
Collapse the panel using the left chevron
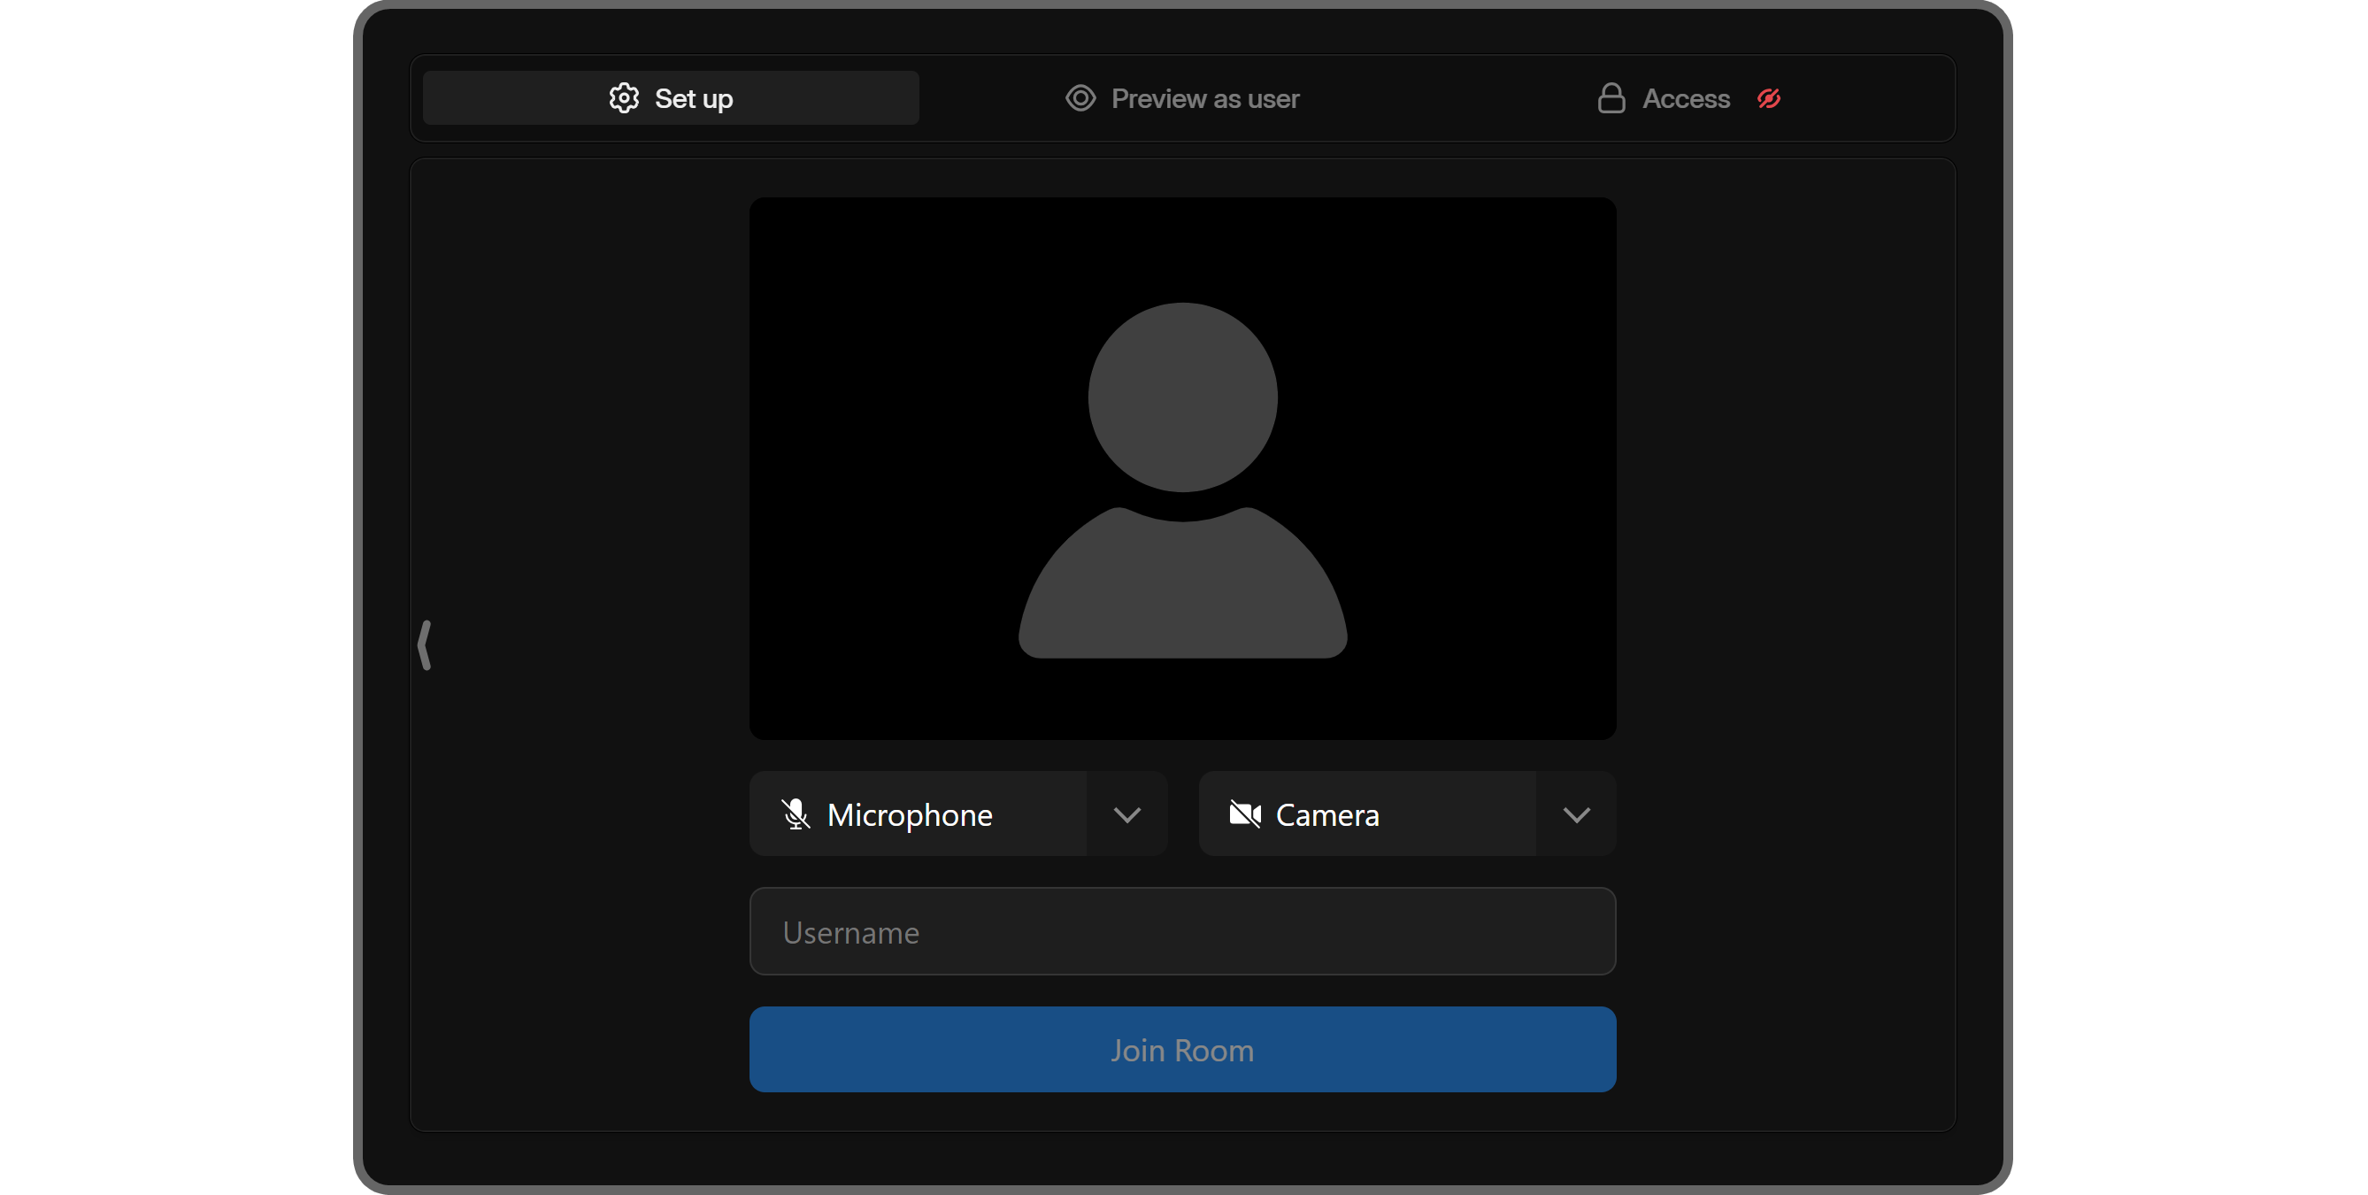coord(426,644)
